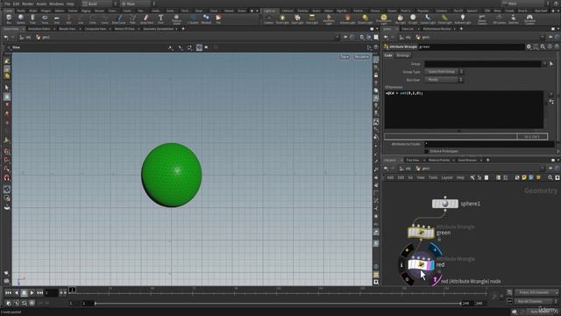The image size is (561, 316).
Task: Open the viewport Top view dropdown
Action: (344, 57)
